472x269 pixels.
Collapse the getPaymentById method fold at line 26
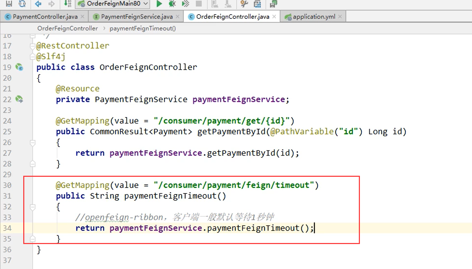(x=32, y=142)
